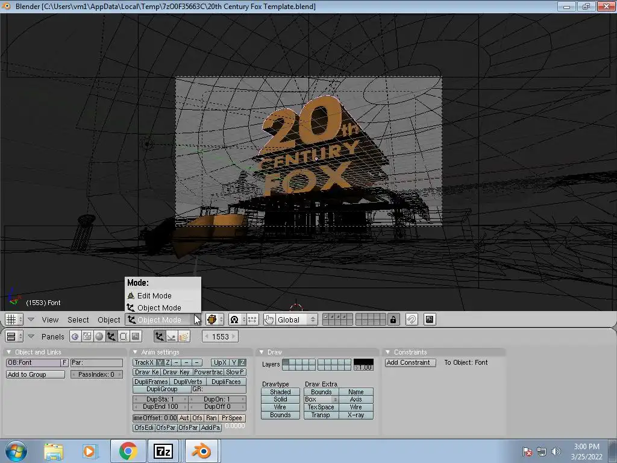The height and width of the screenshot is (463, 617).
Task: Open the pivot point selector icon
Action: (x=237, y=320)
